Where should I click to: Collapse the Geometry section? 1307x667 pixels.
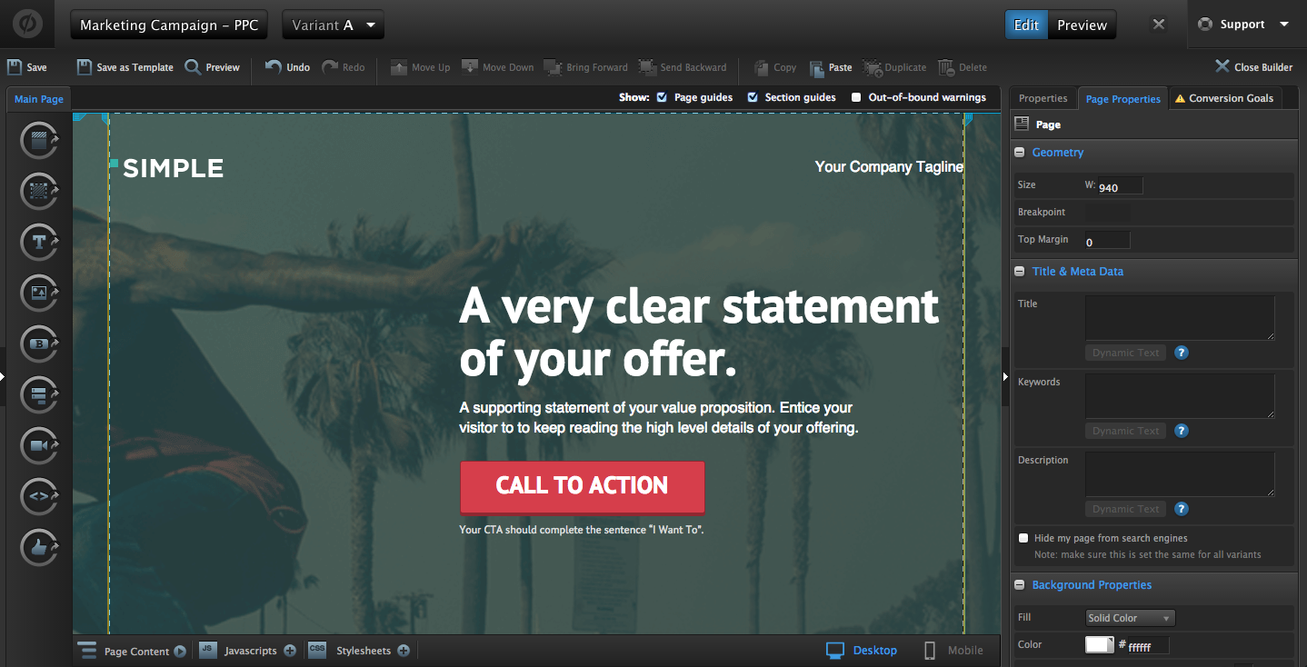coord(1019,152)
